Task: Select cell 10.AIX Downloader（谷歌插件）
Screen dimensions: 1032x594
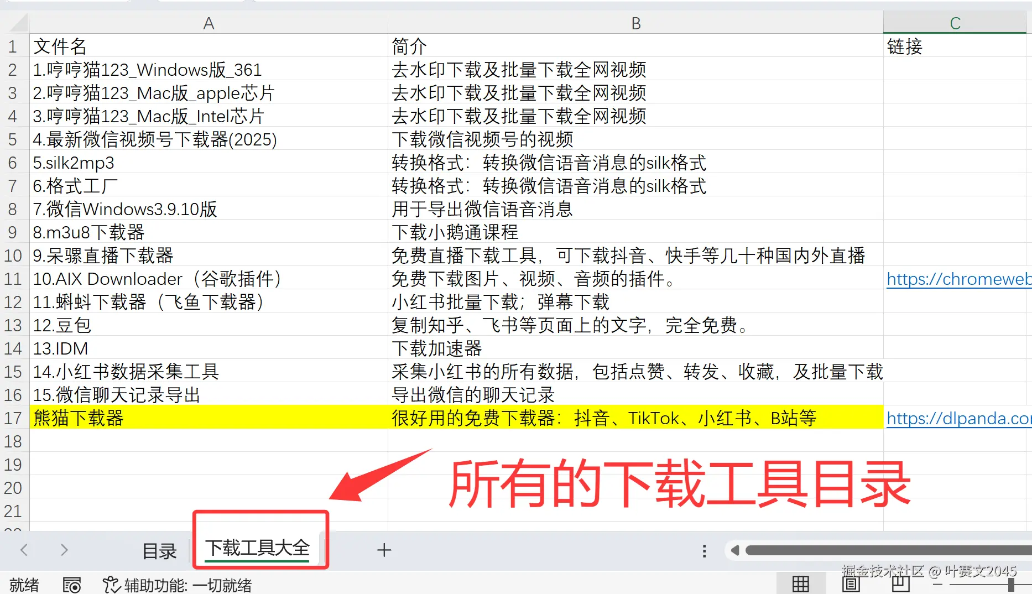Action: 209,279
